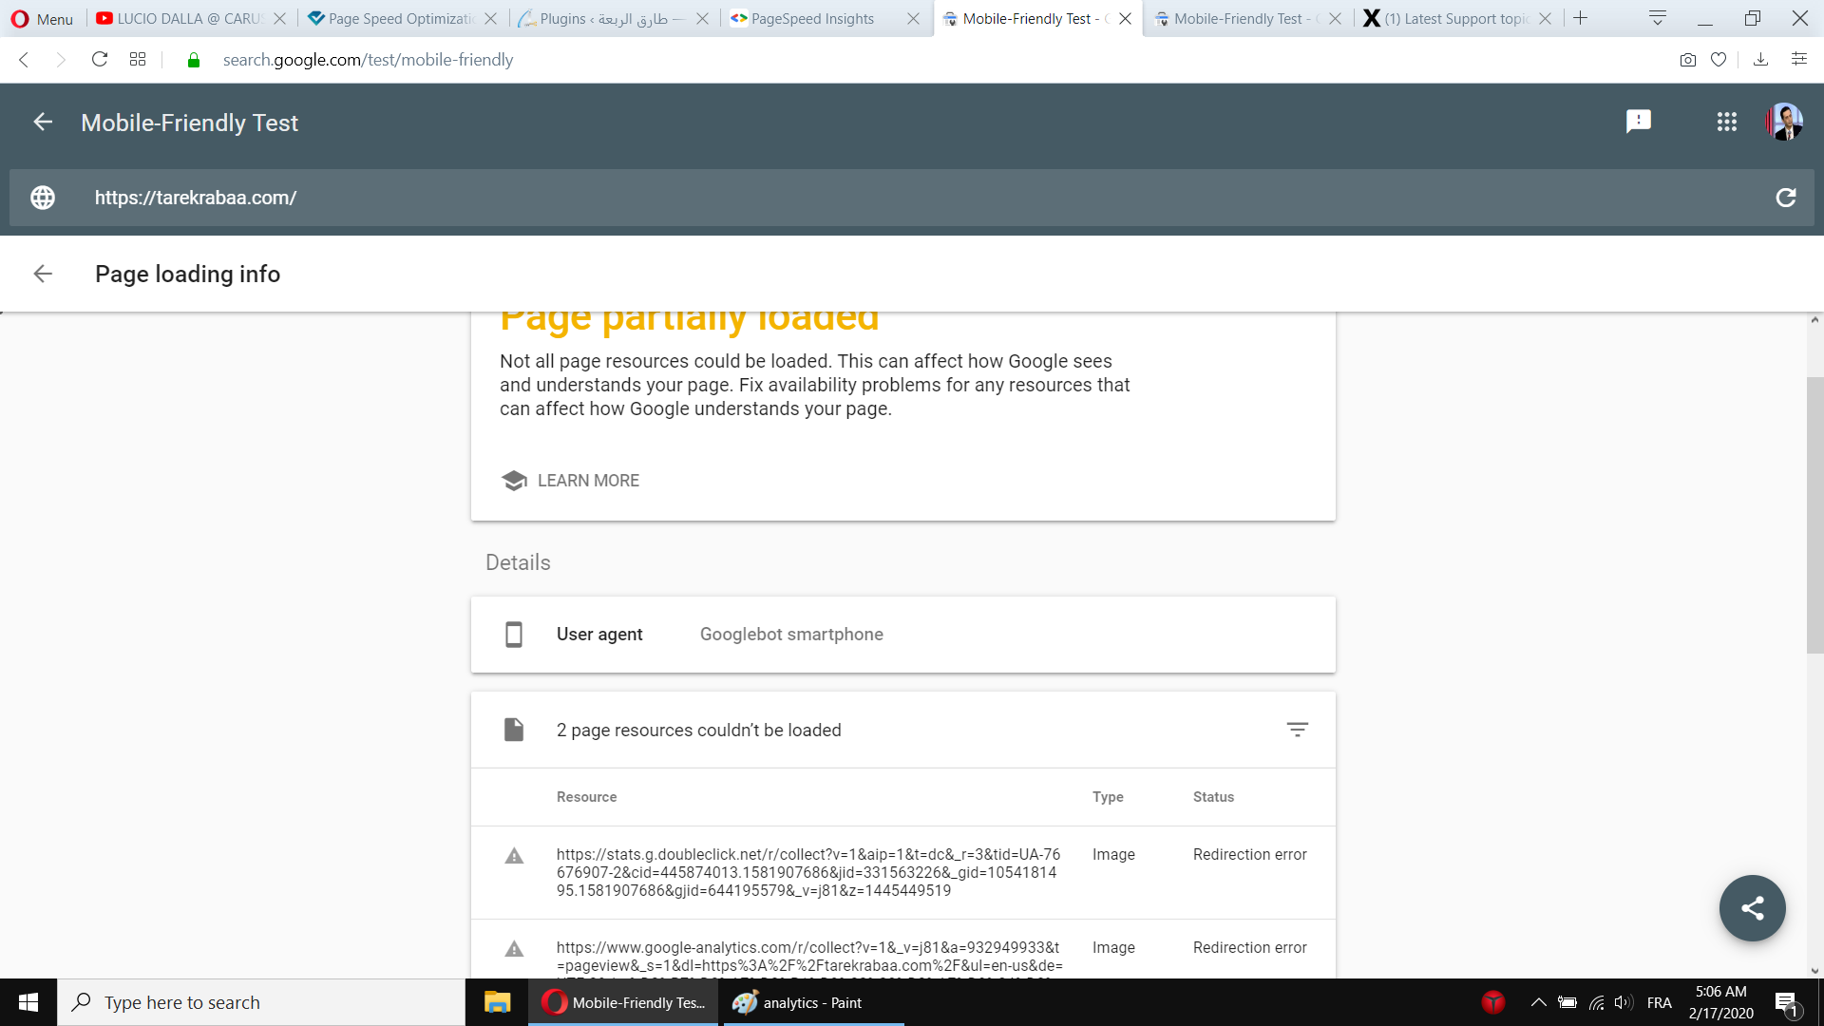This screenshot has width=1824, height=1026.
Task: Switch to Page Speed Optimization tab
Action: click(391, 19)
